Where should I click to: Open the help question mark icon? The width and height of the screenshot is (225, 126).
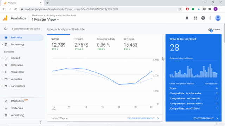point(203,18)
